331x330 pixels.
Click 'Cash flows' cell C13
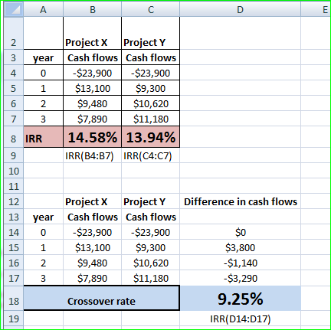pos(151,217)
